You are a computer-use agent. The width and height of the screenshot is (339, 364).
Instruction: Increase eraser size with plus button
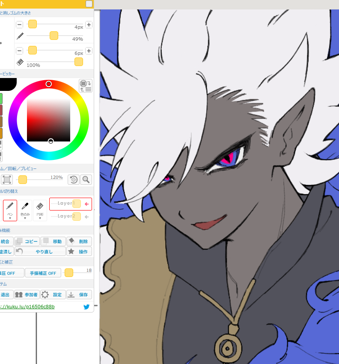coord(89,51)
